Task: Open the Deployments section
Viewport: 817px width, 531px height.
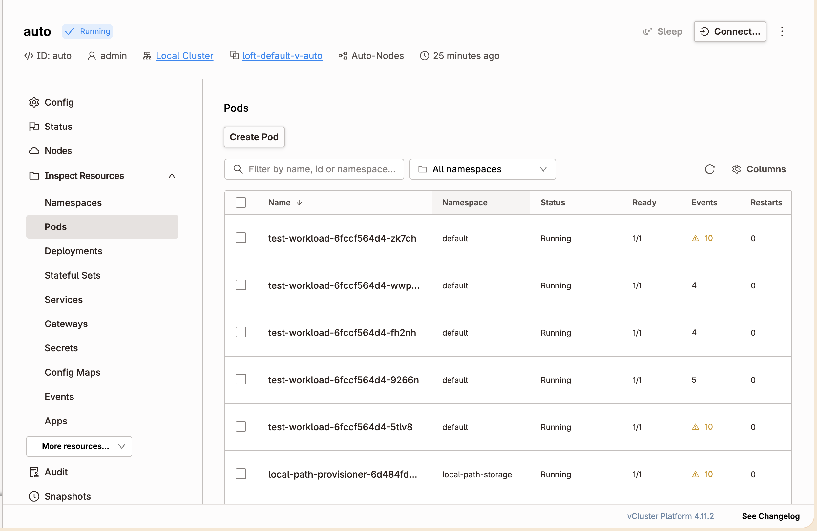Action: [73, 251]
